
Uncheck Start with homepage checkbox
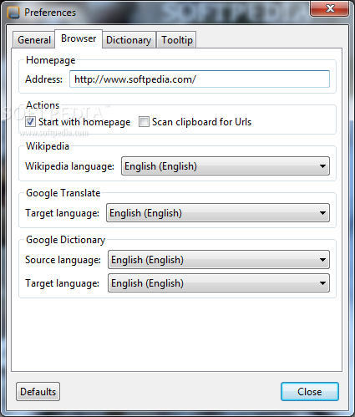pos(30,122)
